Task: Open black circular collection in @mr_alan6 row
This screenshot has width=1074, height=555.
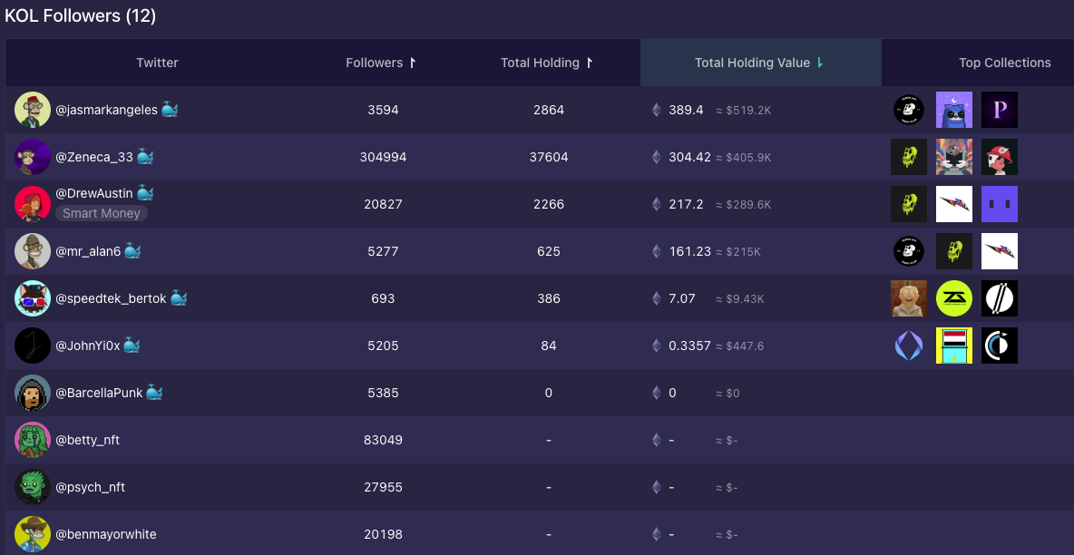Action: tap(909, 251)
